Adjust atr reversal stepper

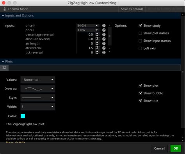point(97,48)
